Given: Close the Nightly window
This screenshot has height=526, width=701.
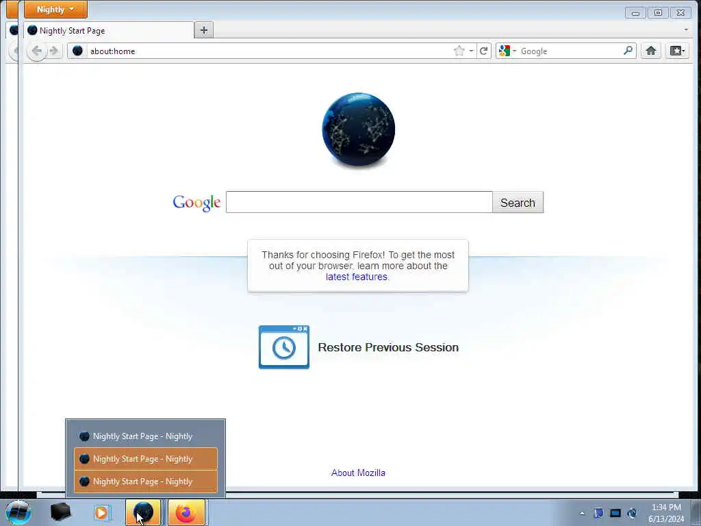Looking at the screenshot, I should [680, 13].
